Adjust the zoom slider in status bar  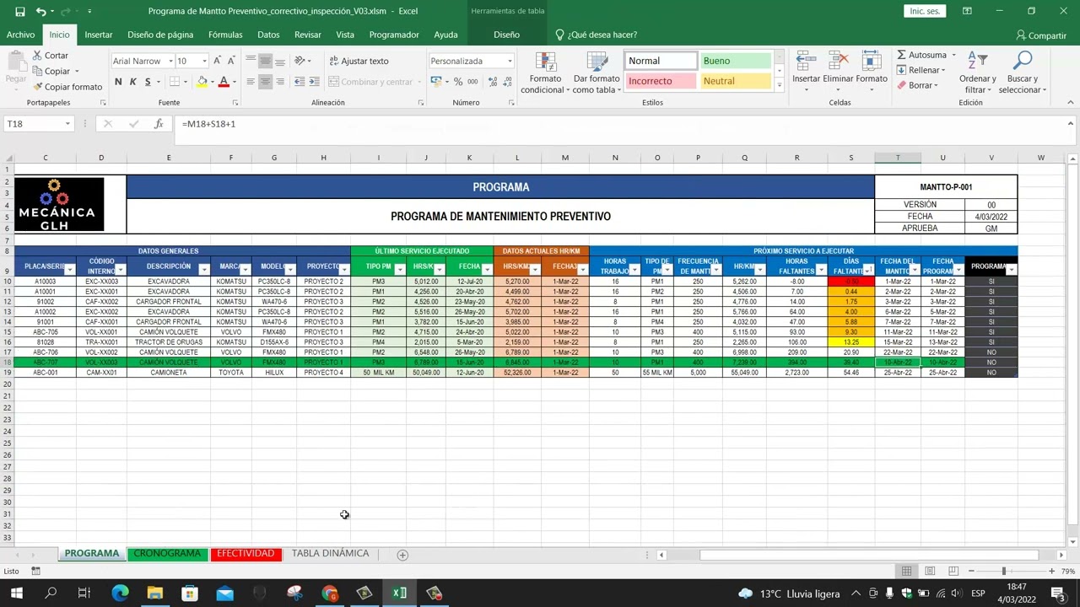tap(1004, 572)
